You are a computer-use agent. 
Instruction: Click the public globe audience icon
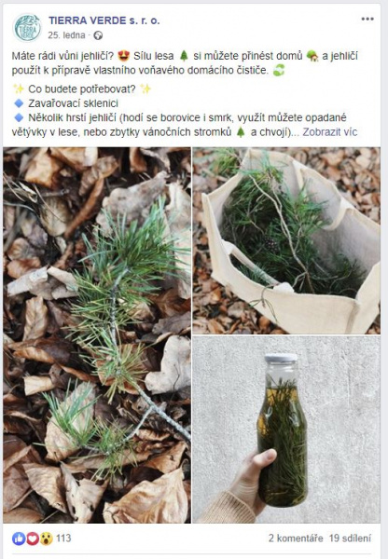98,35
